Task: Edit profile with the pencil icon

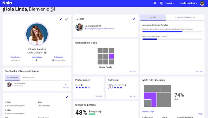Action: click(x=61, y=19)
